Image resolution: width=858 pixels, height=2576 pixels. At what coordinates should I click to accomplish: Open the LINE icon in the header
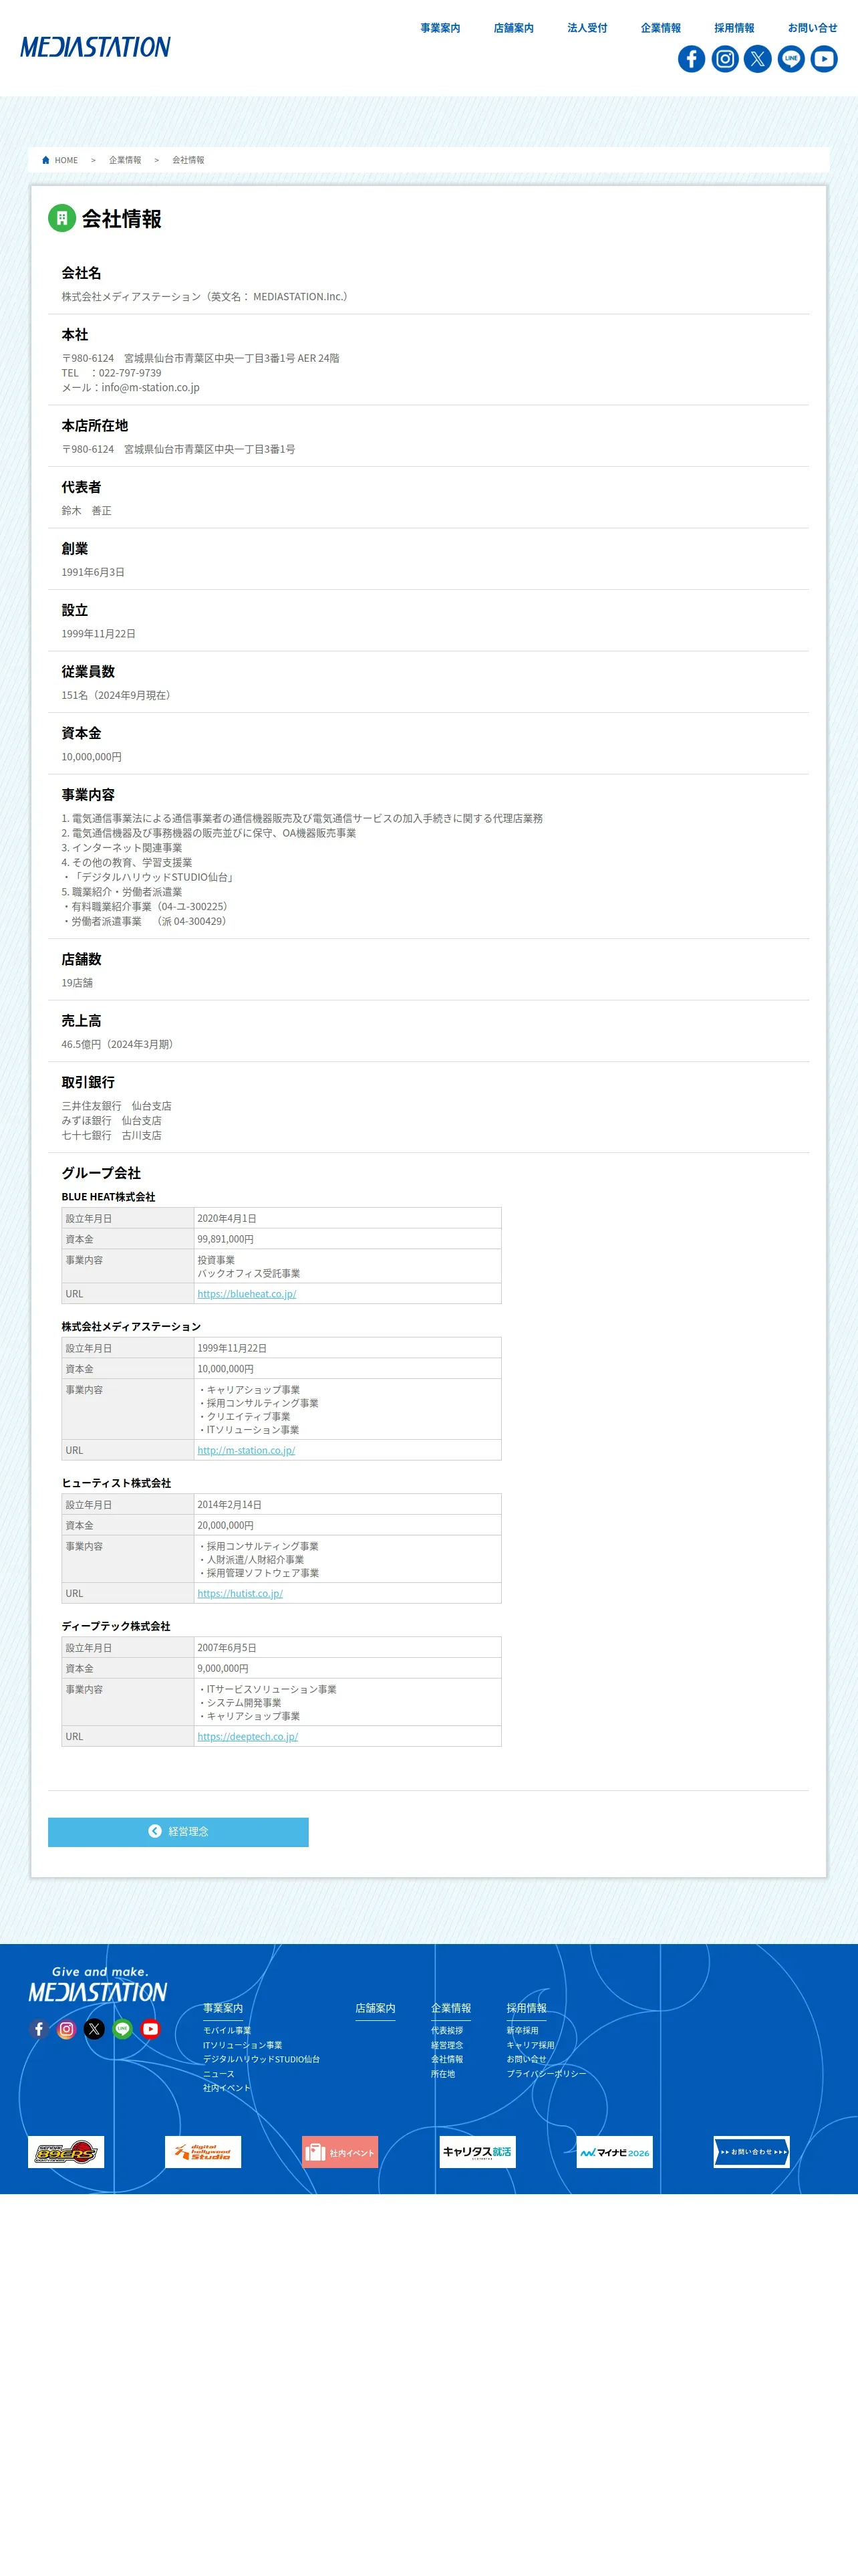pos(791,59)
